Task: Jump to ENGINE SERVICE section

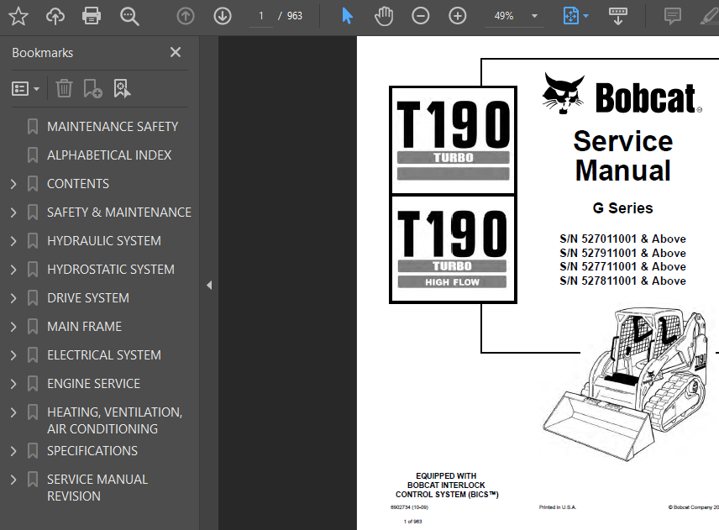Action: tap(93, 384)
